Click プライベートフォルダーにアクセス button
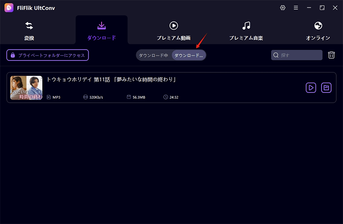This screenshot has width=343, height=224. pyautogui.click(x=48, y=55)
